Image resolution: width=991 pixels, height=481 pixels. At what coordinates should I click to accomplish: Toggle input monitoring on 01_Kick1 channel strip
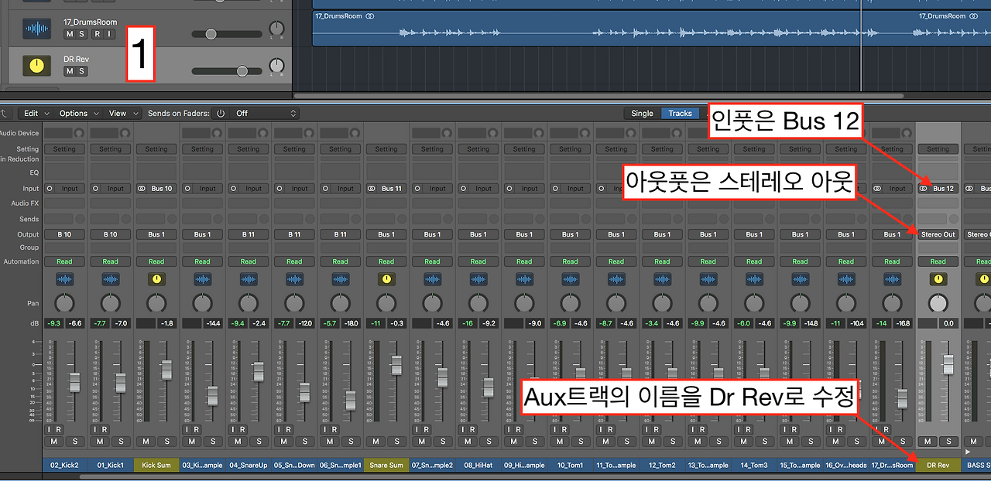(94, 429)
